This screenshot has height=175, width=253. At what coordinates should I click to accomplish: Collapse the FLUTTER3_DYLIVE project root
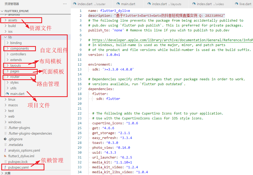[2, 11]
